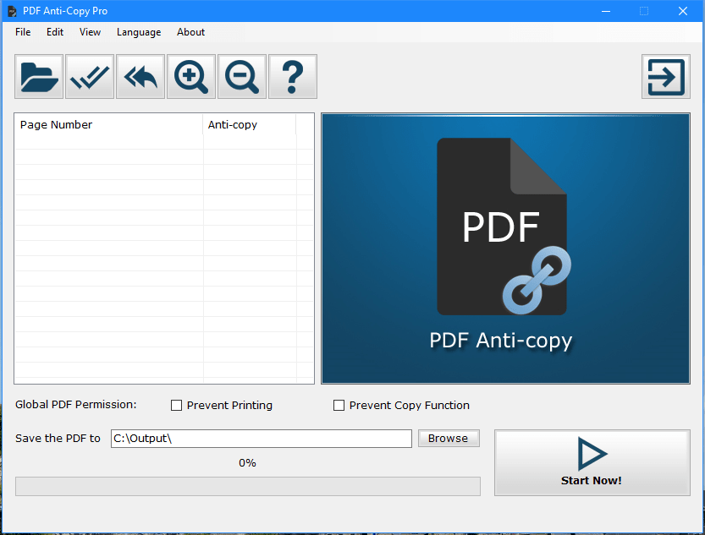705x535 pixels.
Task: Click the Browse button
Action: (x=449, y=438)
